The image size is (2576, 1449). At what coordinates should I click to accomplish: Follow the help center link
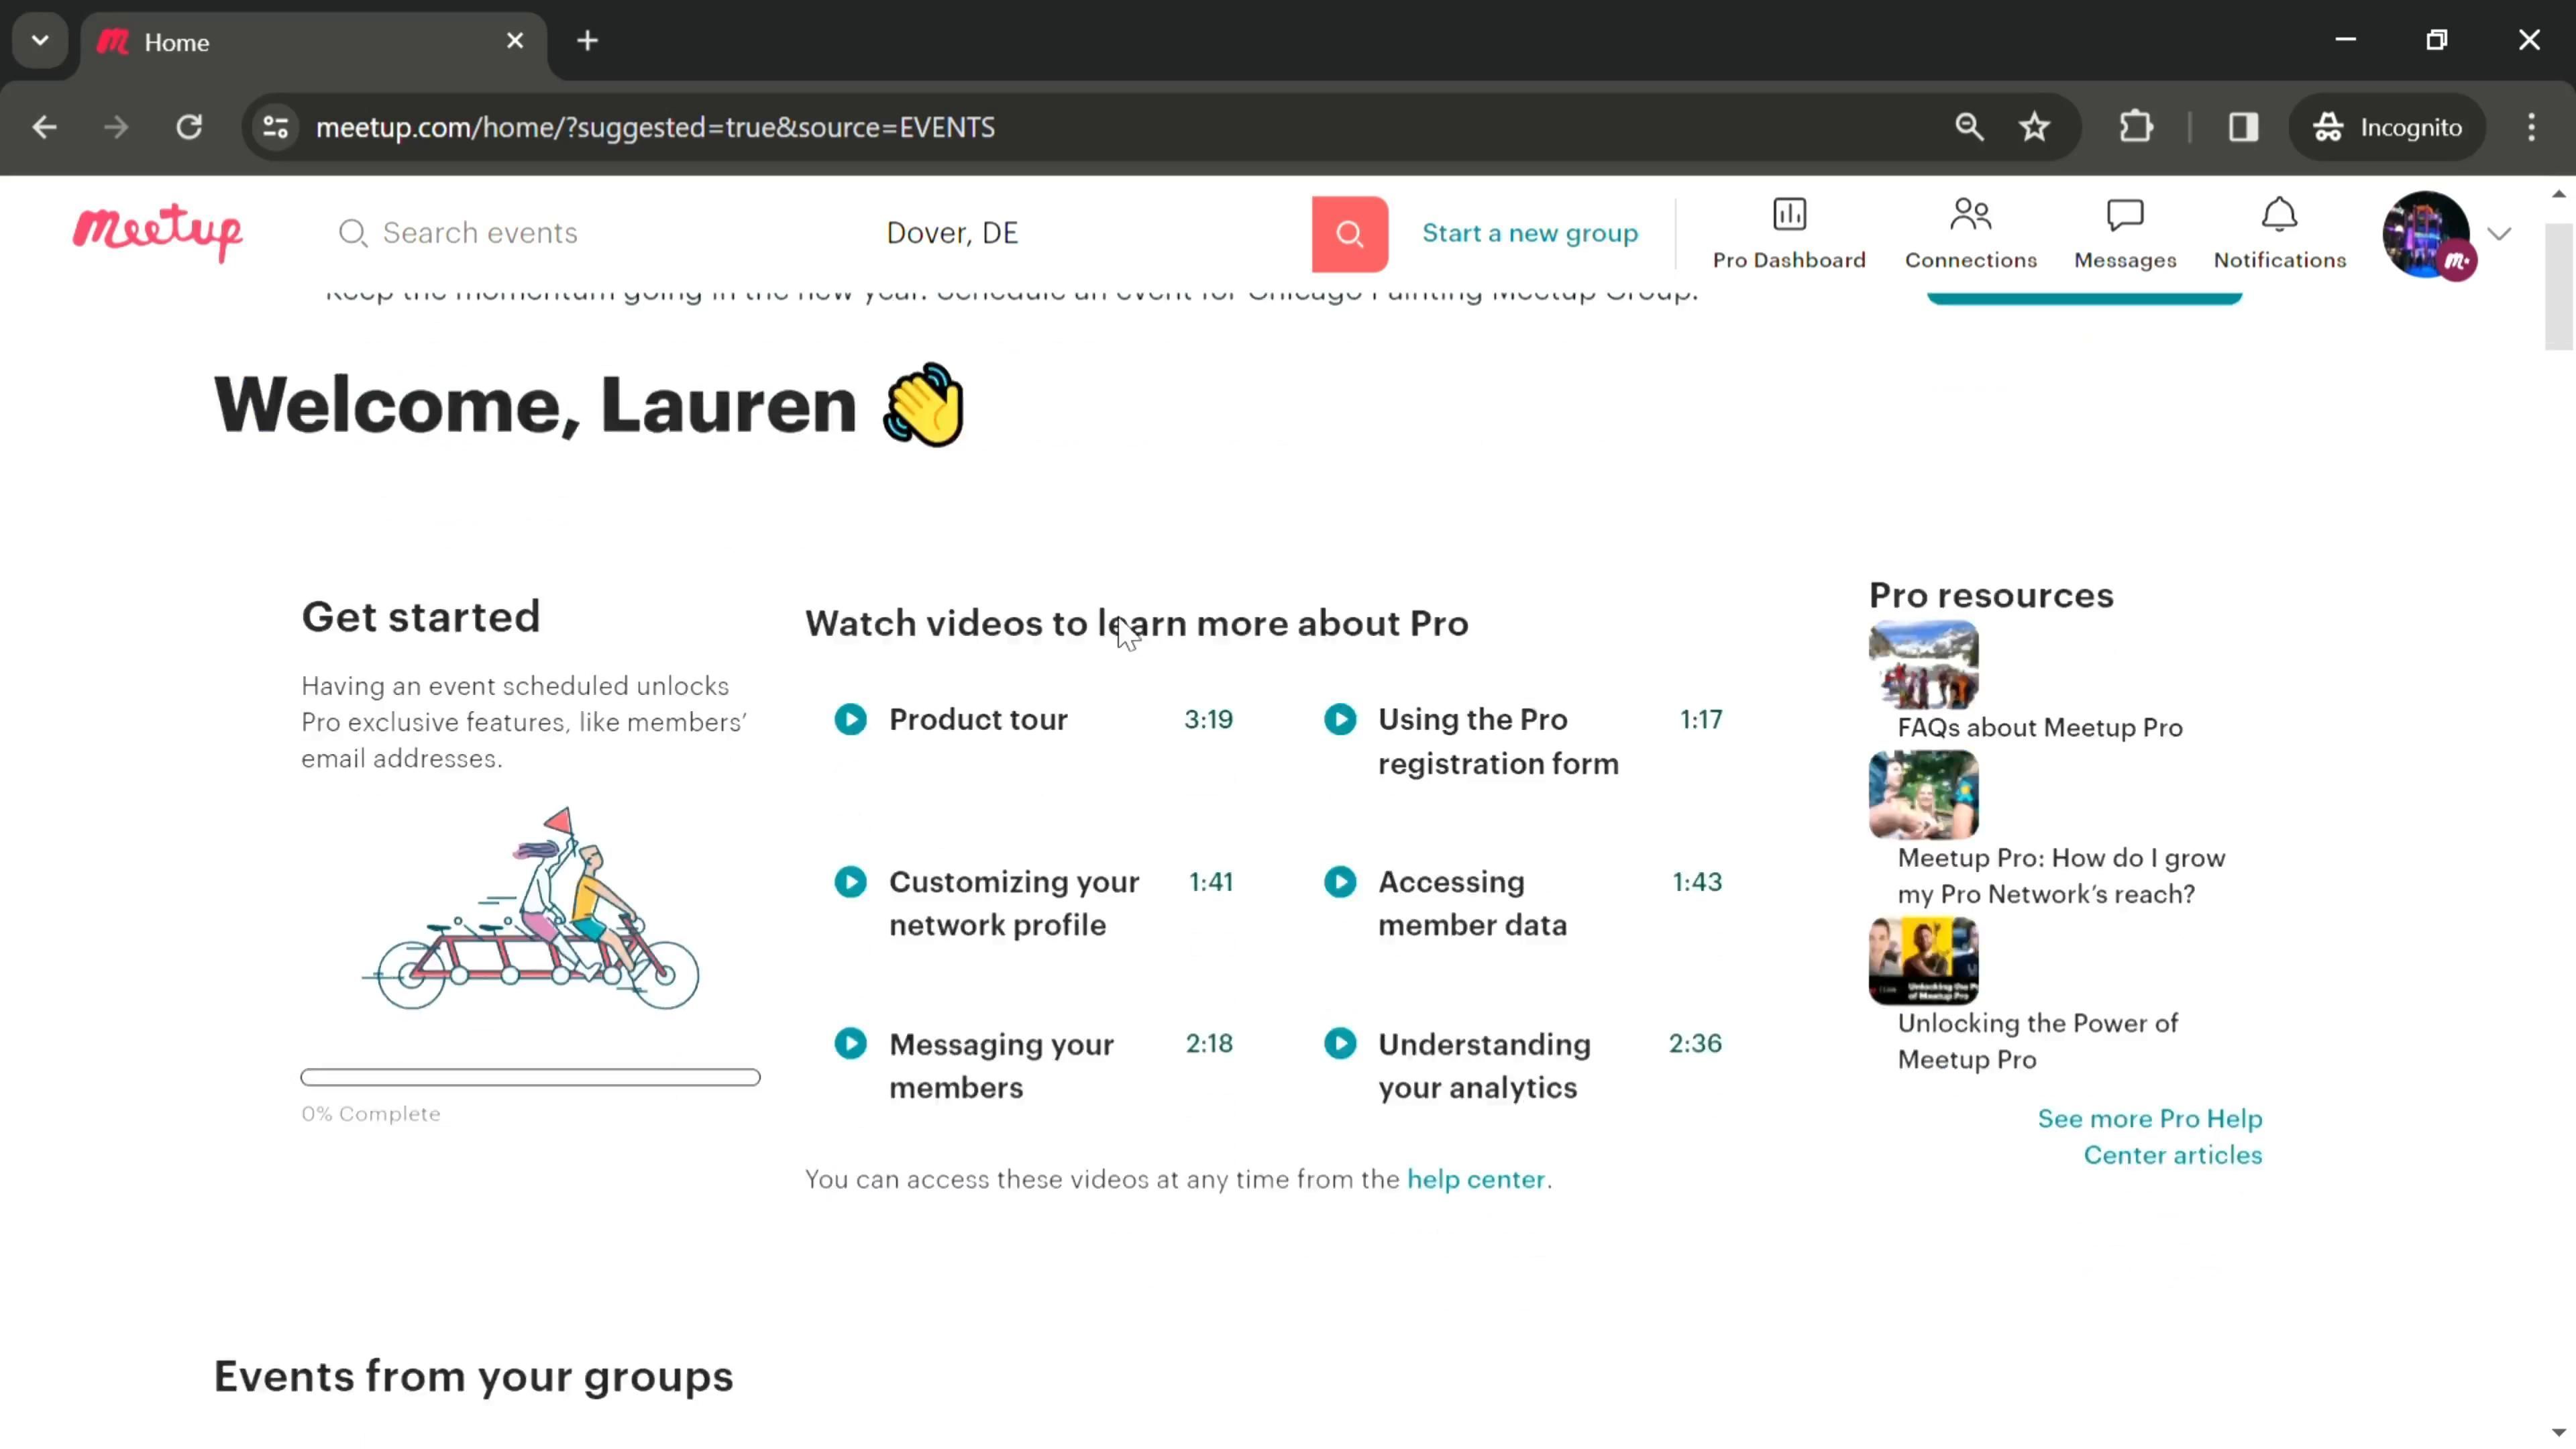[x=1475, y=1179]
